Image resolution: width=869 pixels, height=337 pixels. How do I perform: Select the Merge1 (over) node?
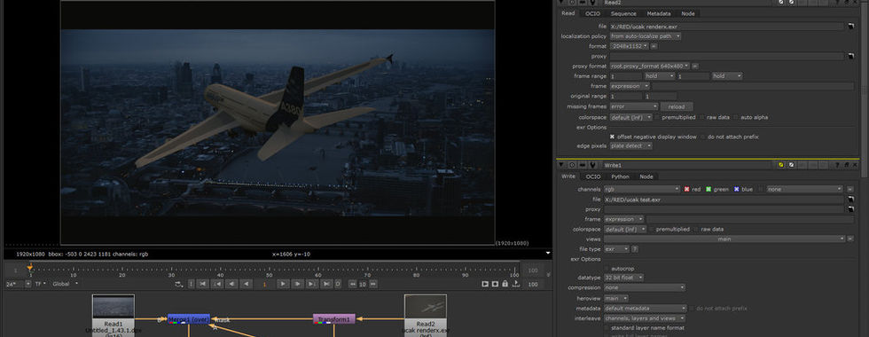[x=188, y=319]
